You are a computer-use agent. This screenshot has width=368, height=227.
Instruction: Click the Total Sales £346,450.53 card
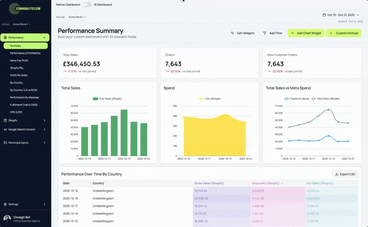[x=108, y=63]
